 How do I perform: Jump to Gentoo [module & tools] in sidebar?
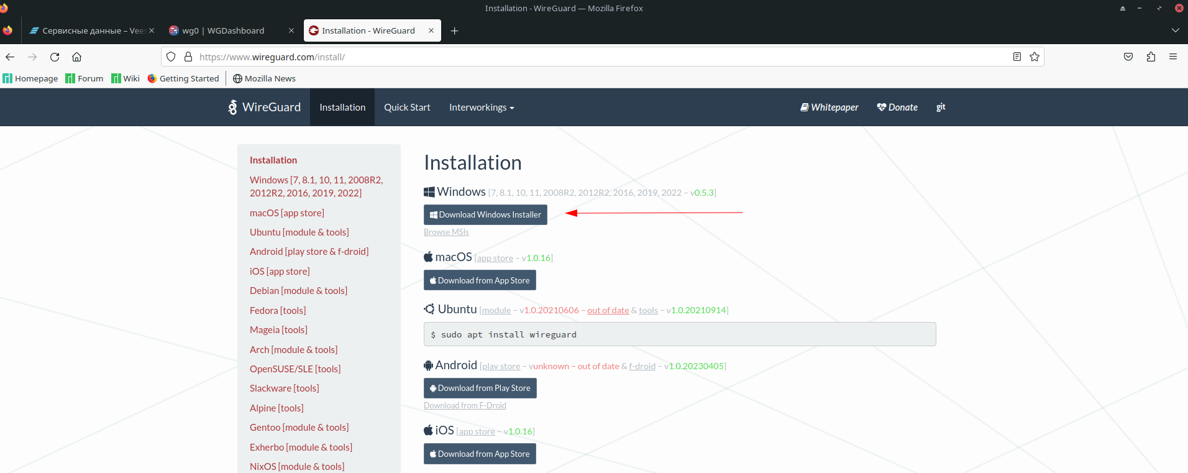[x=299, y=427]
